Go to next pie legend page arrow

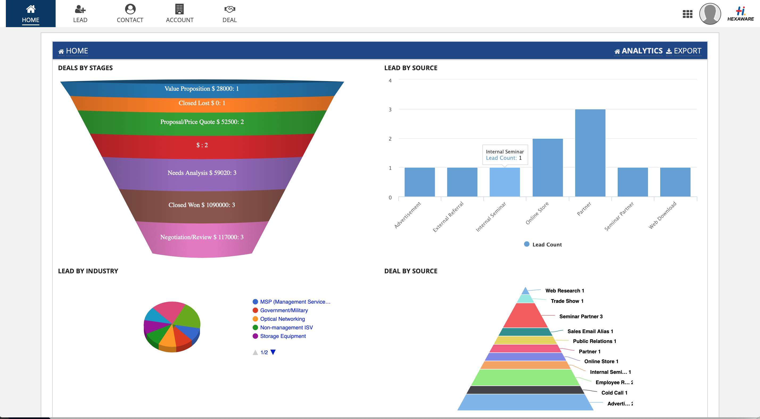pyautogui.click(x=273, y=352)
